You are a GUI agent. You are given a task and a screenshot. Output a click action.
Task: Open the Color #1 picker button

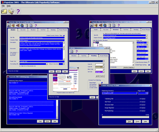pos(104,64)
